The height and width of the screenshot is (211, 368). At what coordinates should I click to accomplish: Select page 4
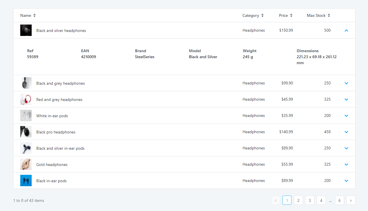click(321, 200)
